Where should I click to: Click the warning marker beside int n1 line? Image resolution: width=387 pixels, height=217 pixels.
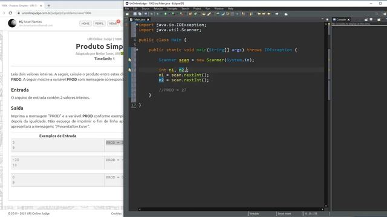(x=130, y=70)
